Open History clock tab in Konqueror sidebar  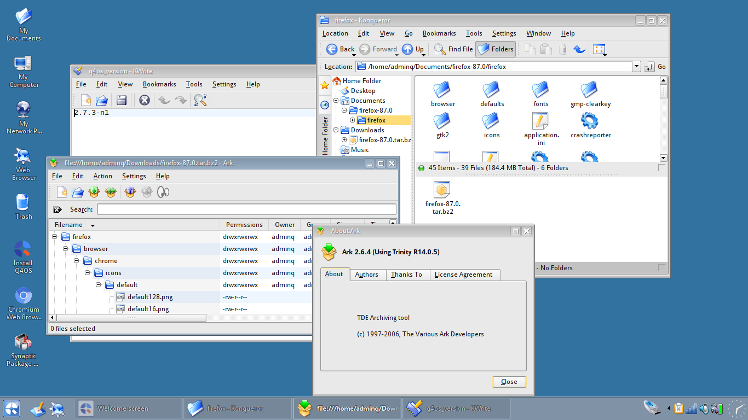coord(325,104)
